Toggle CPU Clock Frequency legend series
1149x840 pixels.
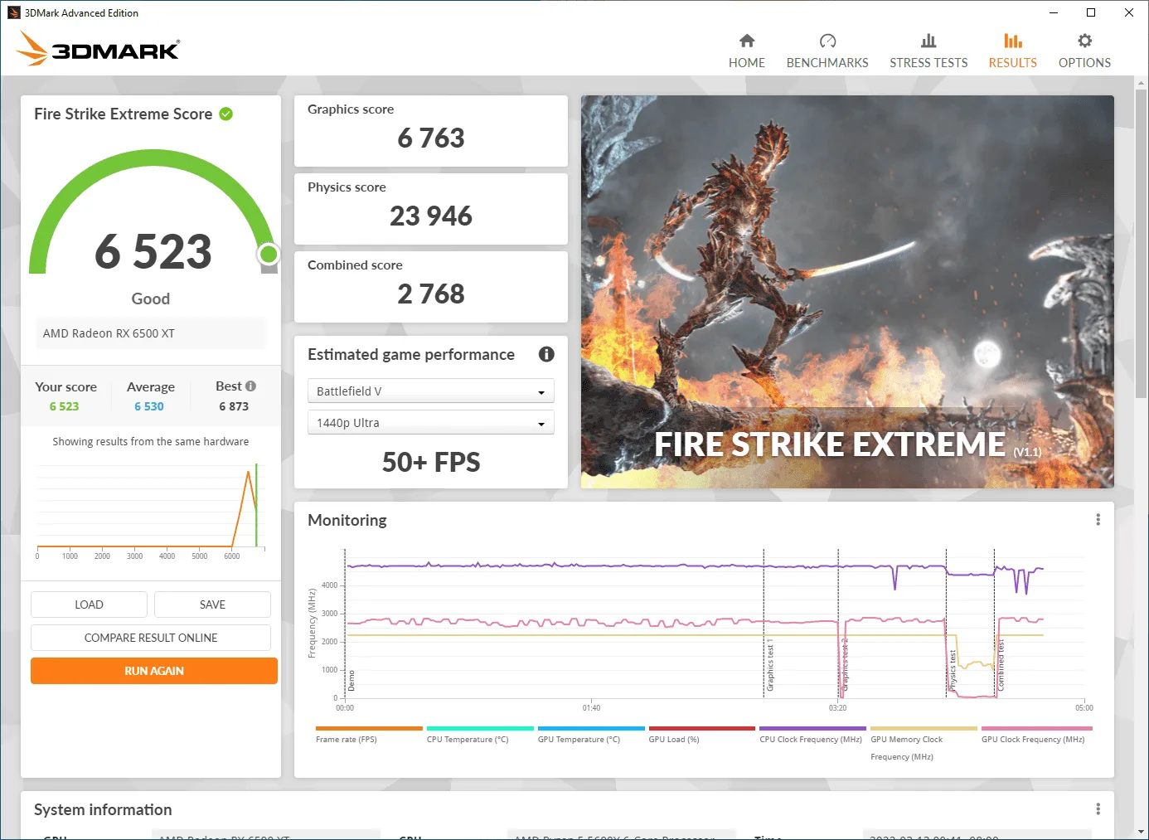click(810, 739)
